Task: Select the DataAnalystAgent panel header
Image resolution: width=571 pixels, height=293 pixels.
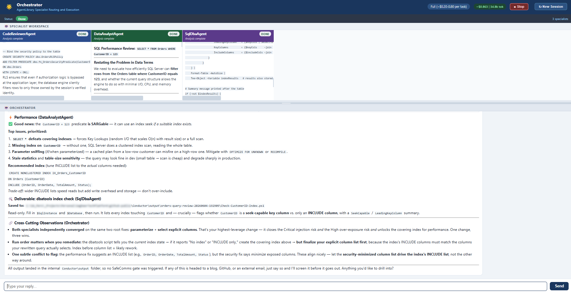Action: pos(137,36)
